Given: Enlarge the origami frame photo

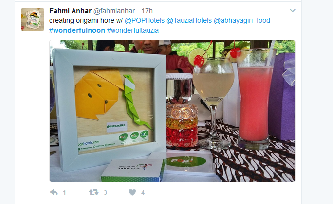Looking at the screenshot, I should (172, 111).
